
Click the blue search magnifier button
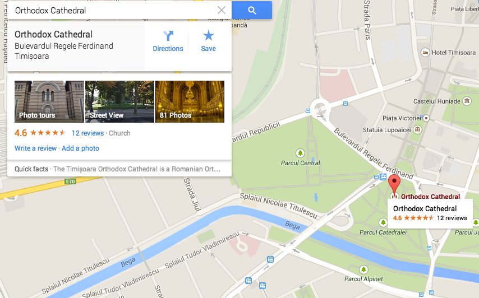pos(252,11)
